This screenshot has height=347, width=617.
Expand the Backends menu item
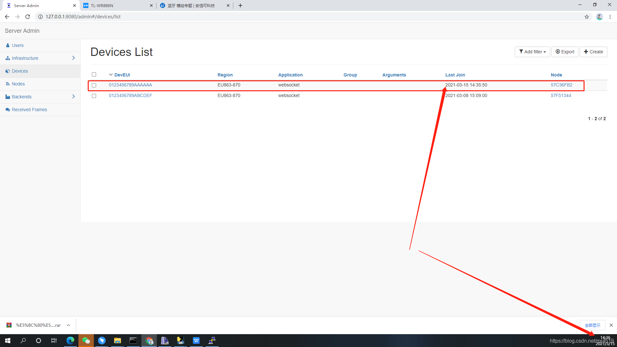[x=74, y=97]
